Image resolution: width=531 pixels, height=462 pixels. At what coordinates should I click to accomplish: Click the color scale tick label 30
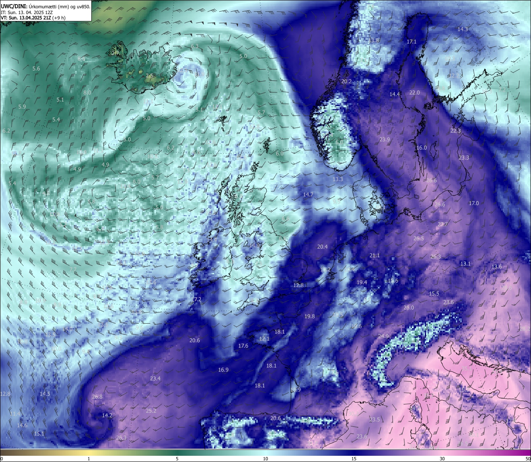pyautogui.click(x=442, y=459)
